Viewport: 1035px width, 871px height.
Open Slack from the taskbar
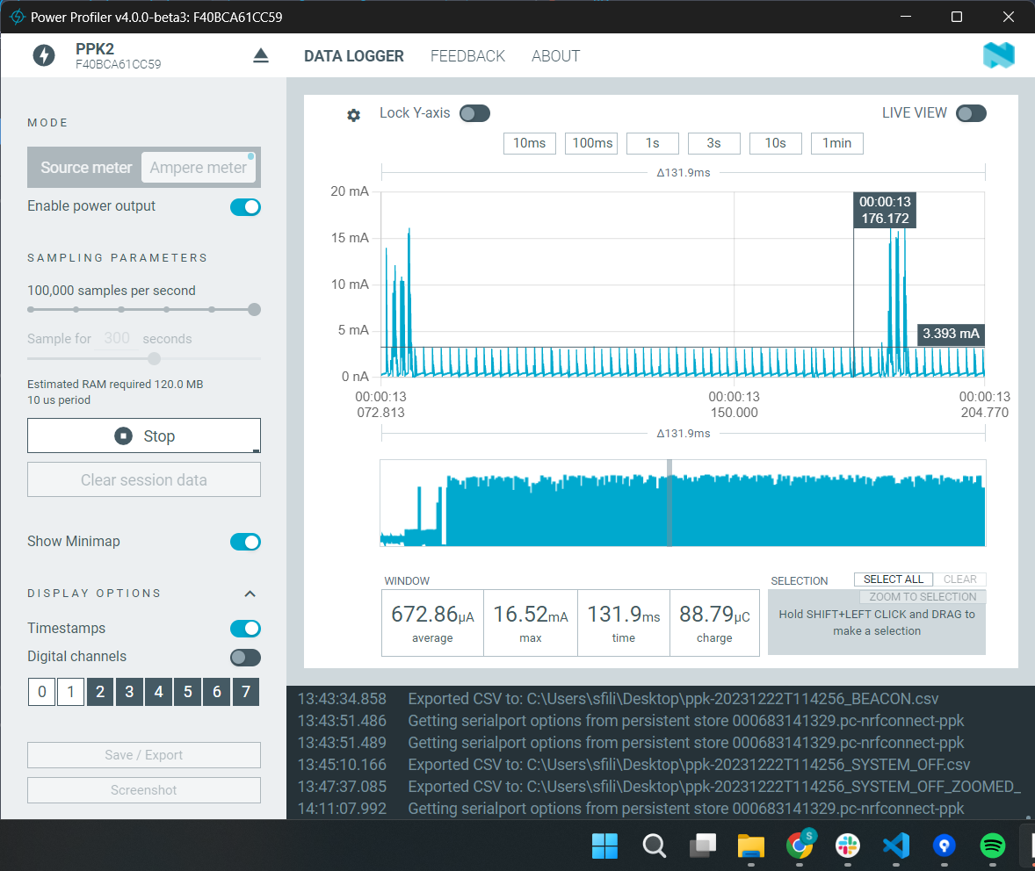[848, 846]
